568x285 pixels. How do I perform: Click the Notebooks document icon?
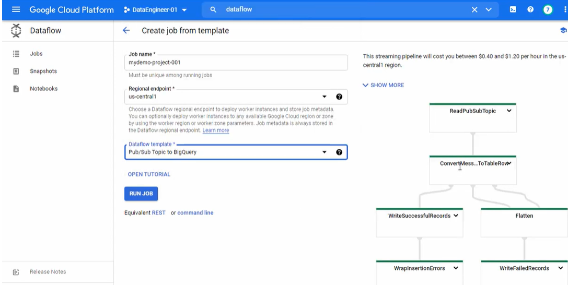16,89
